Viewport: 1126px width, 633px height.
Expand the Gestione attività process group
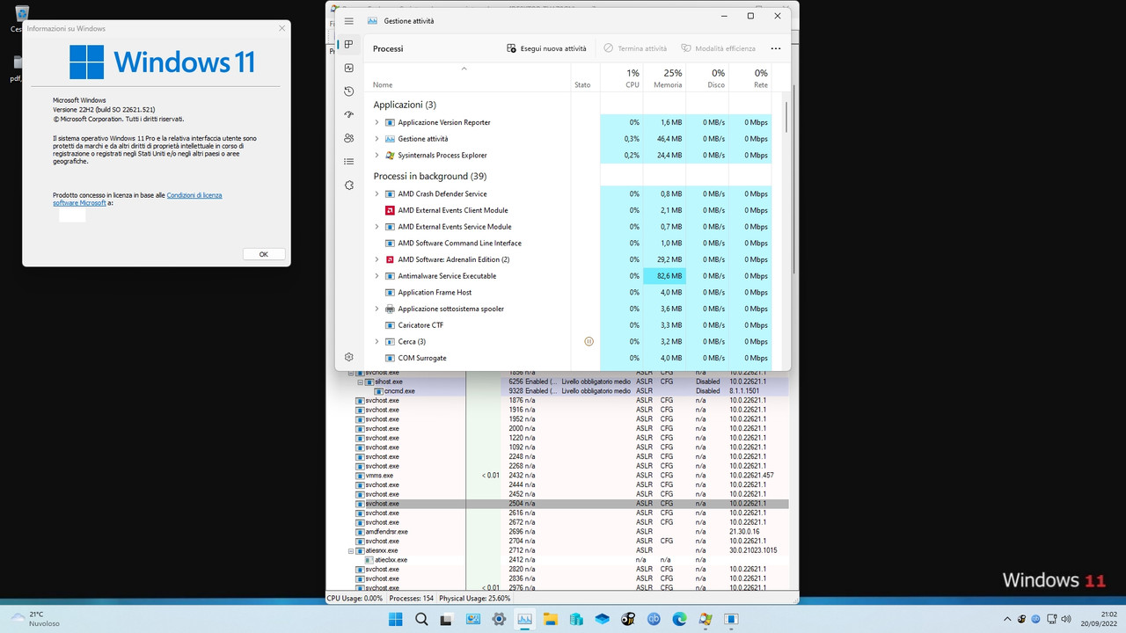[377, 139]
